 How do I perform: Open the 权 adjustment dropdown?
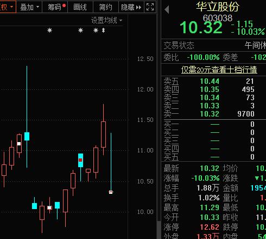(7, 7)
